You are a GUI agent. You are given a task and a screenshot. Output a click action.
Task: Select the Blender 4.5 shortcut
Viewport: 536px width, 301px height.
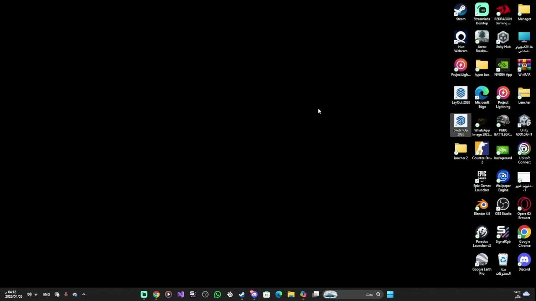point(482,207)
